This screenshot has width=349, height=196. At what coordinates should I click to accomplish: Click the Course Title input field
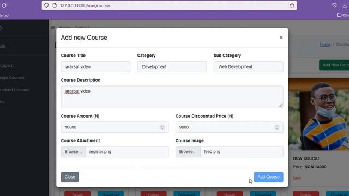pos(96,66)
